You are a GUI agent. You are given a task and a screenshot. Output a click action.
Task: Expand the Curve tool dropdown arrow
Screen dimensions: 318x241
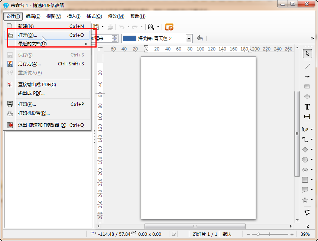[312, 129]
